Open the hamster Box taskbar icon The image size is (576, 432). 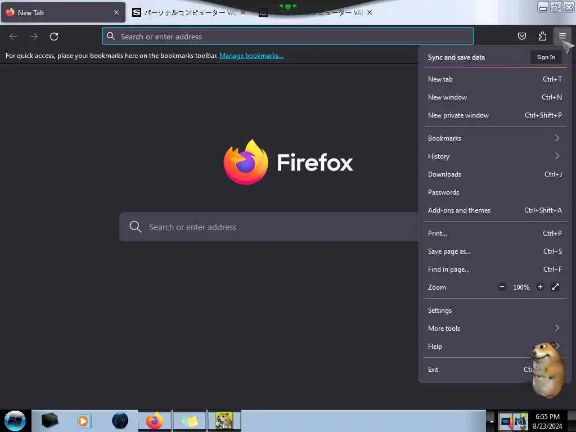(224, 421)
